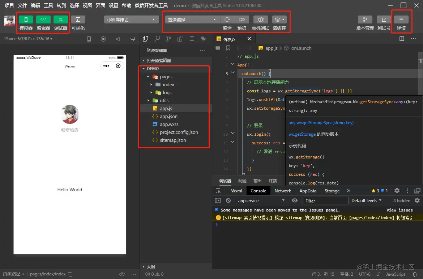
Task: Open the 小程序模式 mode dropdown
Action: click(131, 19)
